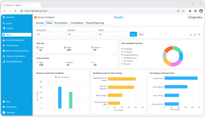
Task: Open browser extensions puzzle icon
Action: pos(190,11)
